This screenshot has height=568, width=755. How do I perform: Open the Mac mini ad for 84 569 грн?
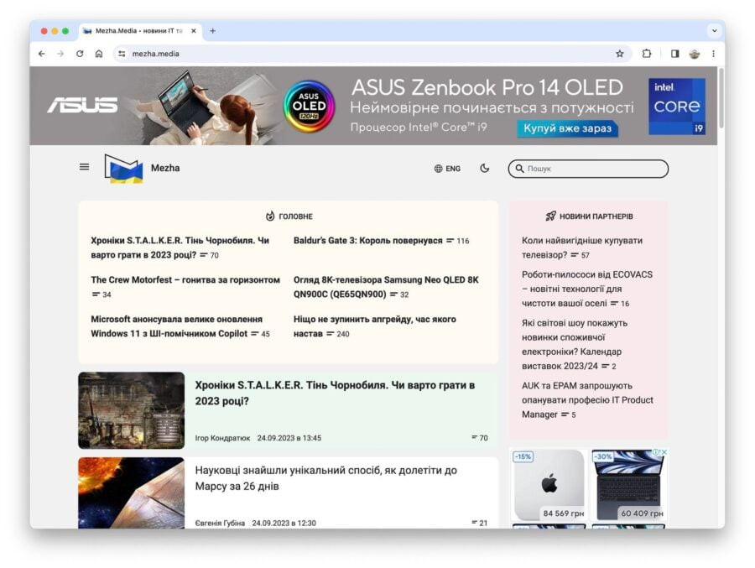(549, 485)
